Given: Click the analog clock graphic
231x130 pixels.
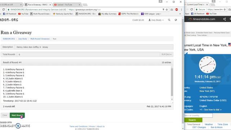Looking at the screenshot, I should pyautogui.click(x=208, y=65).
